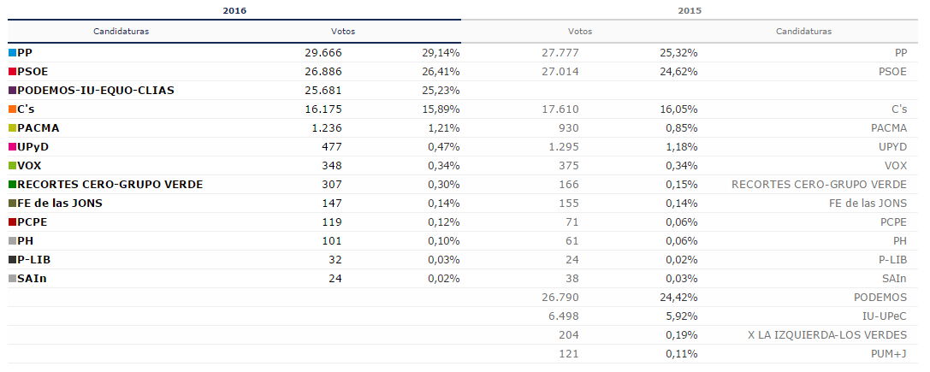The image size is (930, 372).
Task: Click the magenta UPyD color square
Action: (x=13, y=147)
